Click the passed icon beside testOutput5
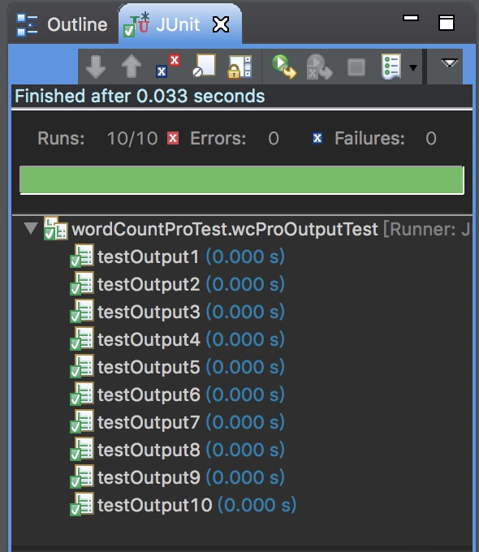 (x=82, y=366)
